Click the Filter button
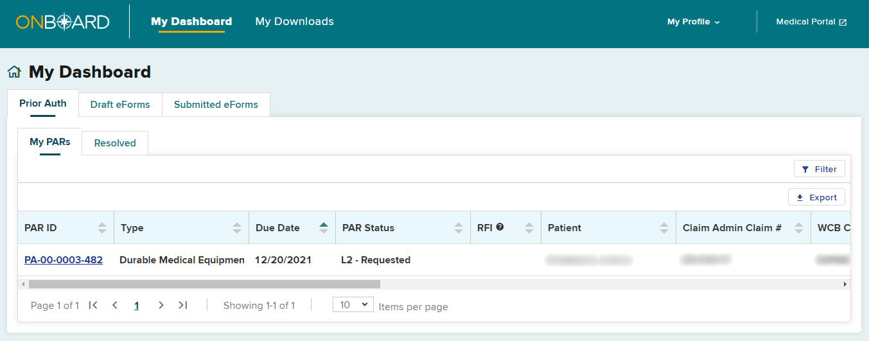The height and width of the screenshot is (341, 869). click(820, 169)
